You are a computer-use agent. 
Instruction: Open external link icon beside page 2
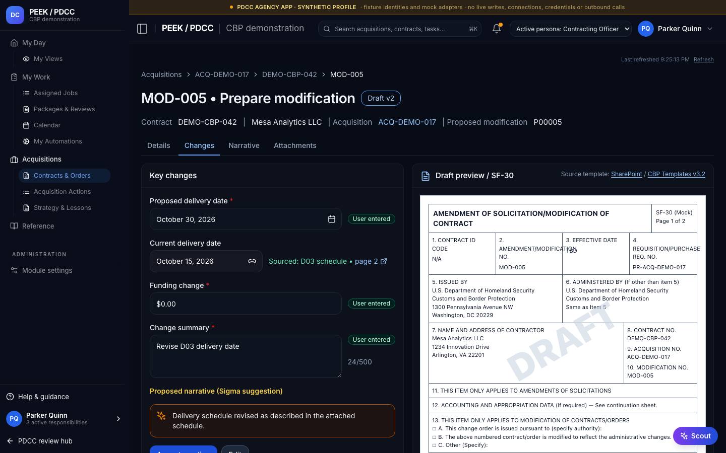384,261
